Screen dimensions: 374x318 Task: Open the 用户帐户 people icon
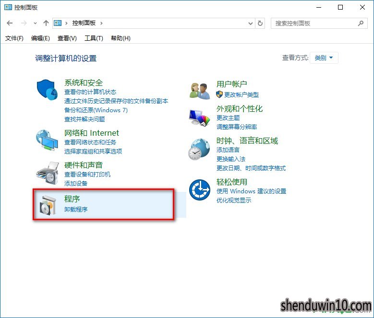[x=200, y=91]
